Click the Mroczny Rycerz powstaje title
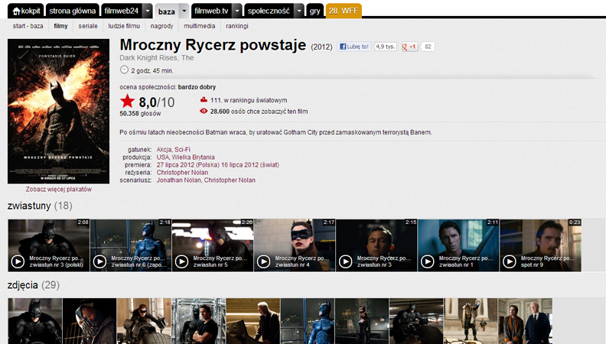This screenshot has height=344, width=606. click(x=213, y=45)
